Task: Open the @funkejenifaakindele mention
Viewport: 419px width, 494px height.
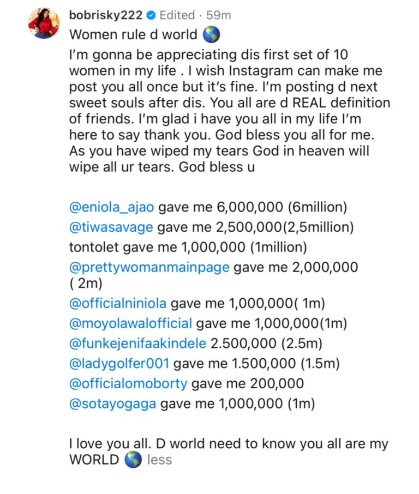Action: [137, 344]
